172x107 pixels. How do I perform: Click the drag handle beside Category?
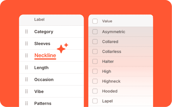(26, 32)
